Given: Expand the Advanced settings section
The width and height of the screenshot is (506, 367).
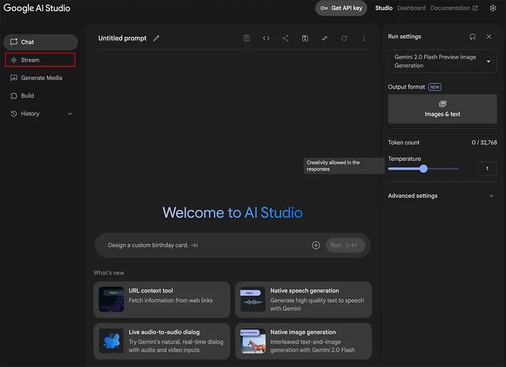Looking at the screenshot, I should tap(442, 195).
